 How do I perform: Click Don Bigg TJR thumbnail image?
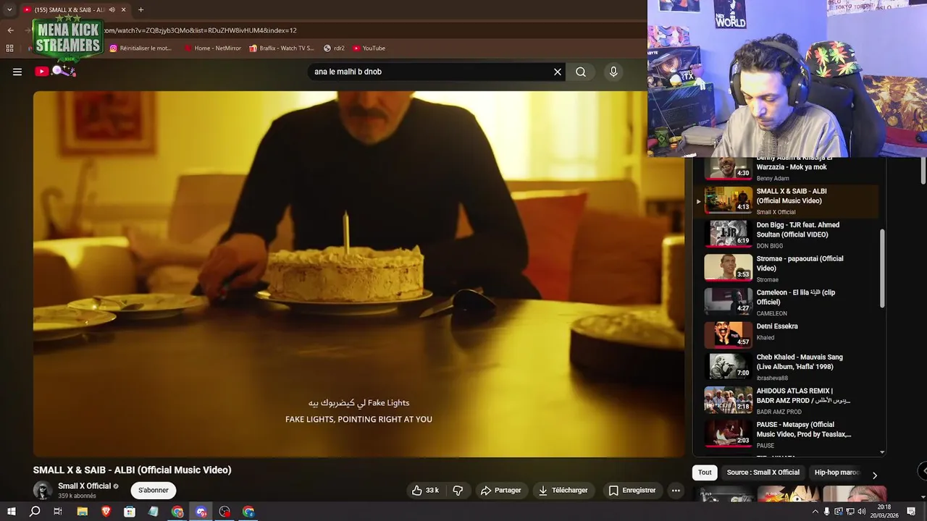tap(729, 234)
